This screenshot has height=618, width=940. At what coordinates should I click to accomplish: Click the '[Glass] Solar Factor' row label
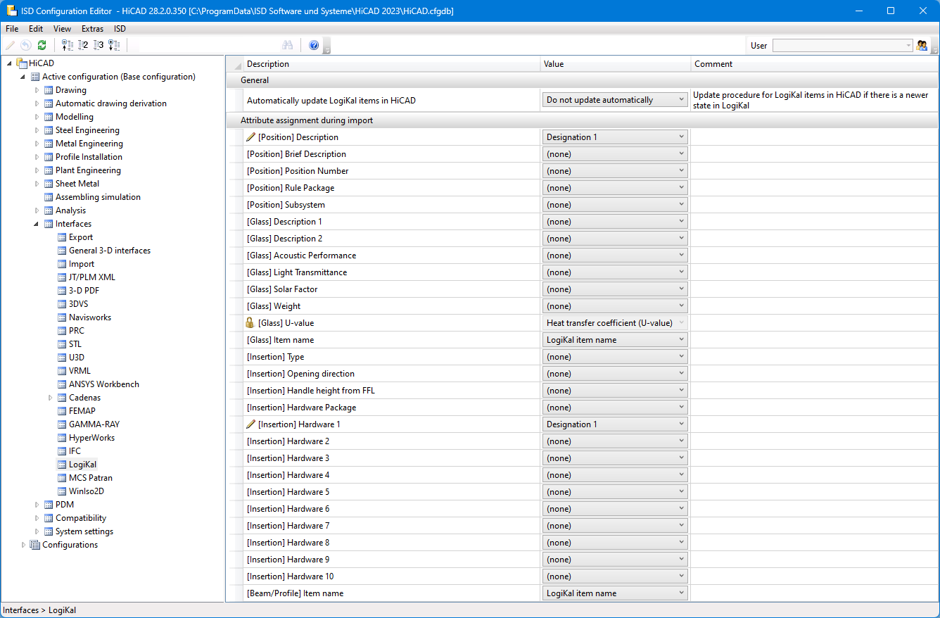coord(282,289)
